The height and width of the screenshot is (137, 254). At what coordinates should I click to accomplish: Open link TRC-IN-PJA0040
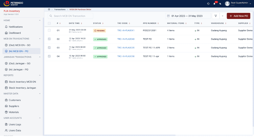pyautogui.click(x=126, y=39)
